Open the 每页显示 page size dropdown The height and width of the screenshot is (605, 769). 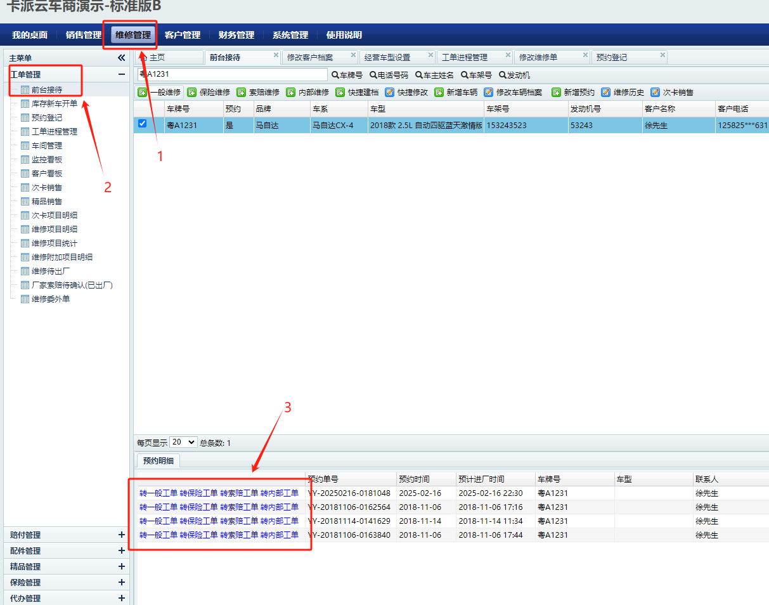pos(183,442)
